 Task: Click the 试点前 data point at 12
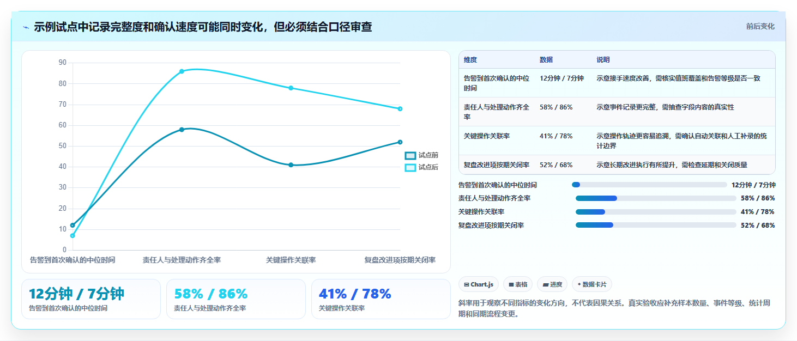(x=73, y=225)
